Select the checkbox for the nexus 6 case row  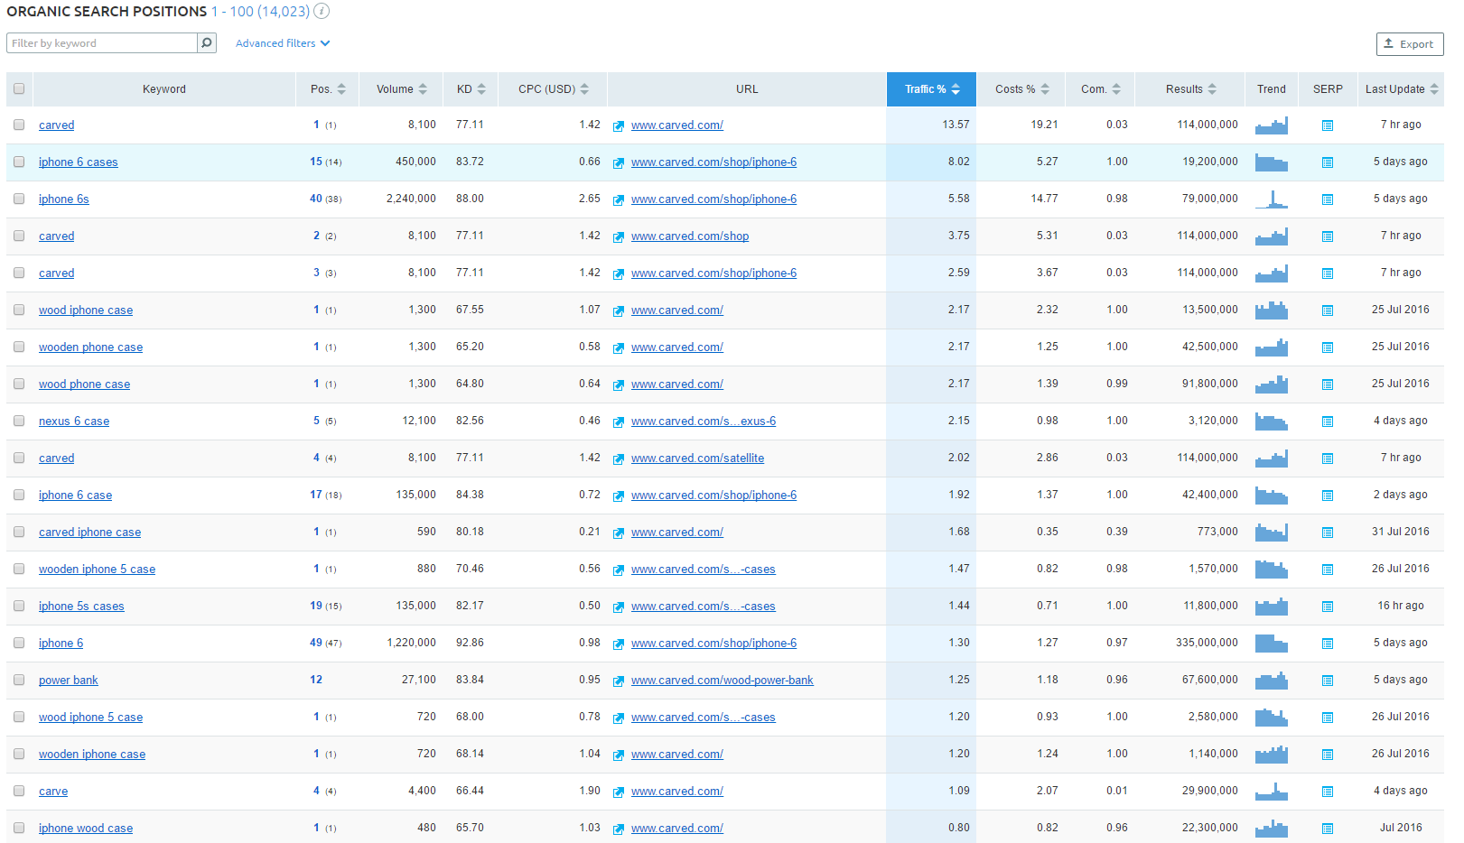[x=19, y=421]
